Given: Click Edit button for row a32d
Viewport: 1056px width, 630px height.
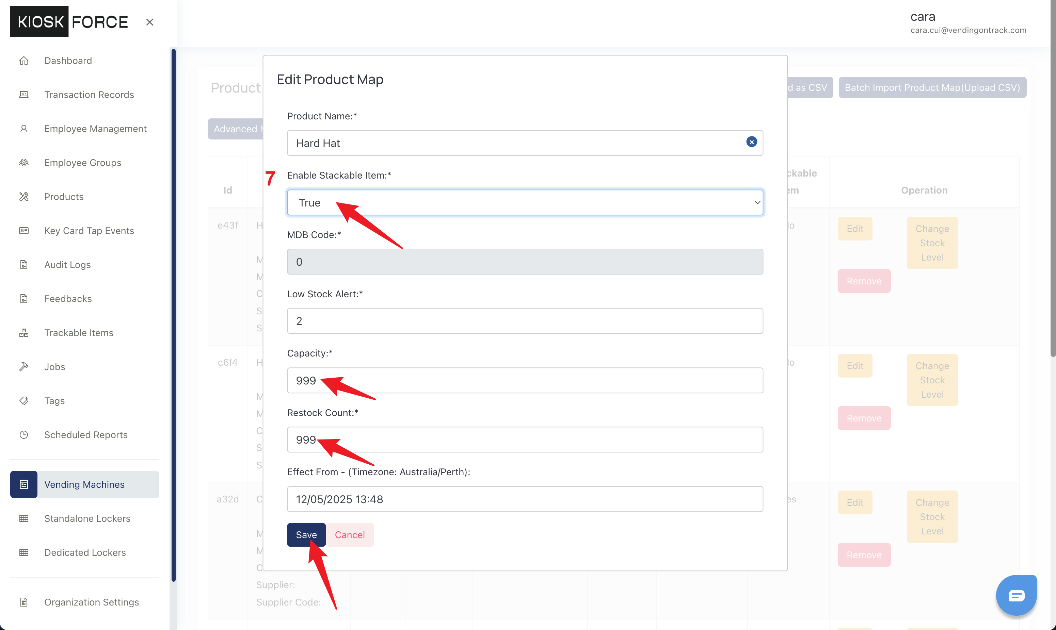Looking at the screenshot, I should 855,503.
